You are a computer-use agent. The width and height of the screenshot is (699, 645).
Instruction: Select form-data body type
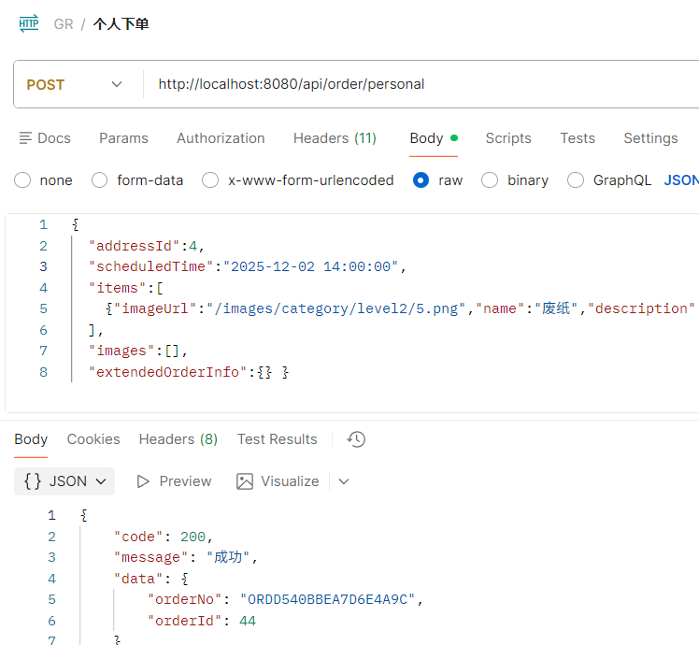(100, 180)
